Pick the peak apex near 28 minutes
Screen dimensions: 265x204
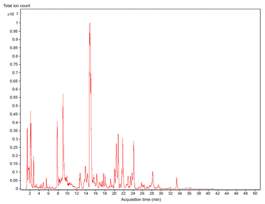(153, 172)
